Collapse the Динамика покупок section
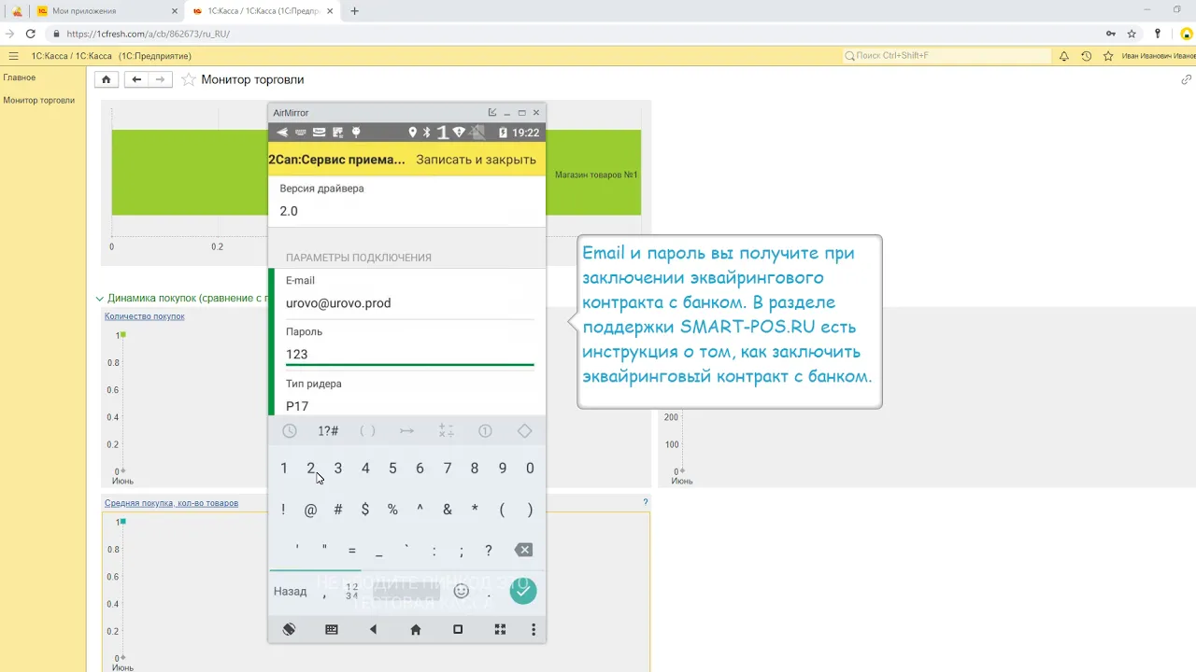The image size is (1196, 672). pyautogui.click(x=100, y=299)
